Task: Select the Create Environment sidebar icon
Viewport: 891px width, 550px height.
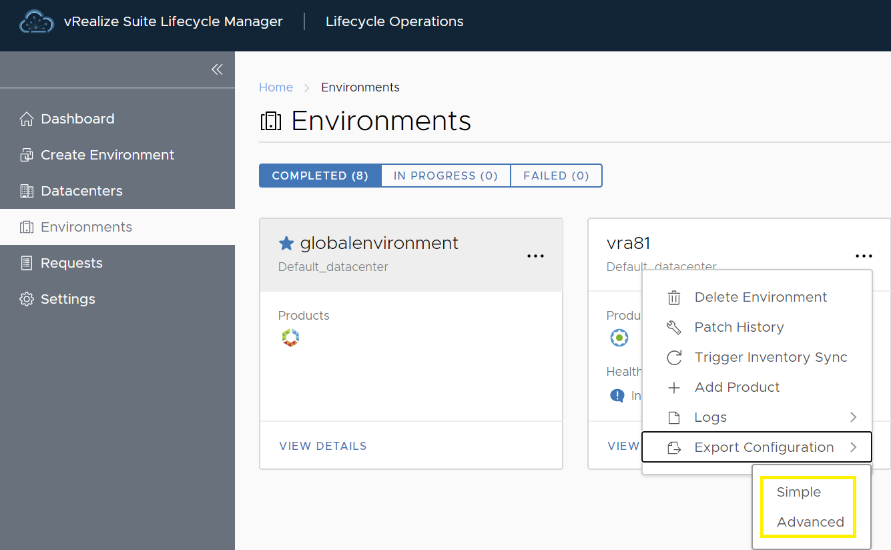Action: (26, 154)
